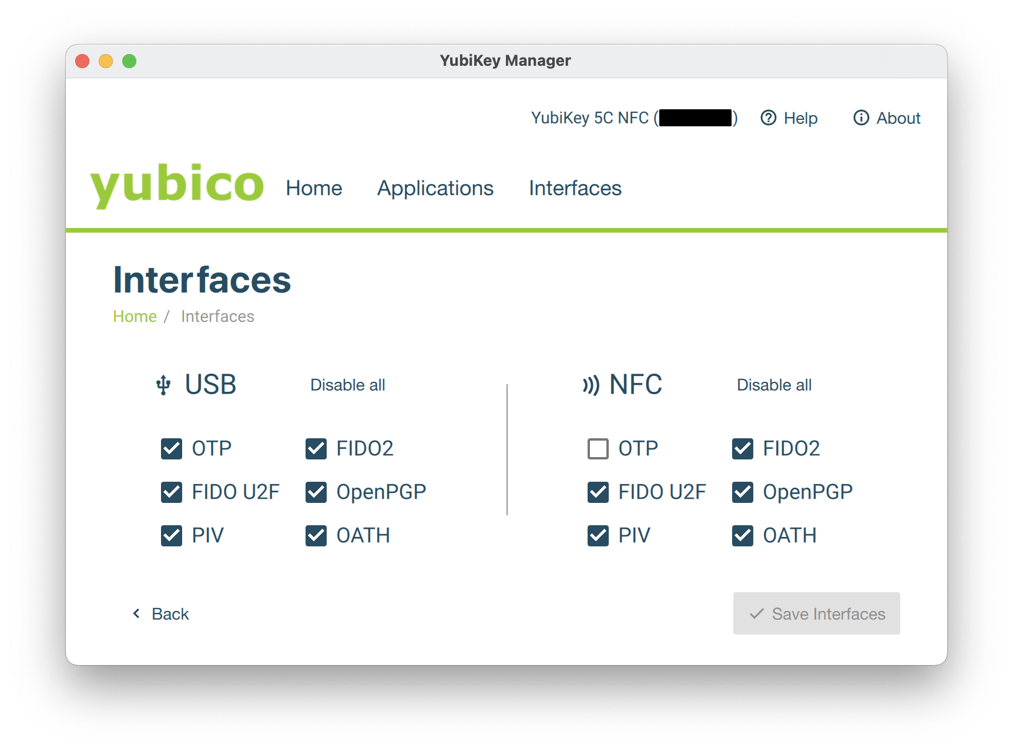This screenshot has width=1013, height=752.
Task: Click Disable all for NFC
Action: (x=774, y=385)
